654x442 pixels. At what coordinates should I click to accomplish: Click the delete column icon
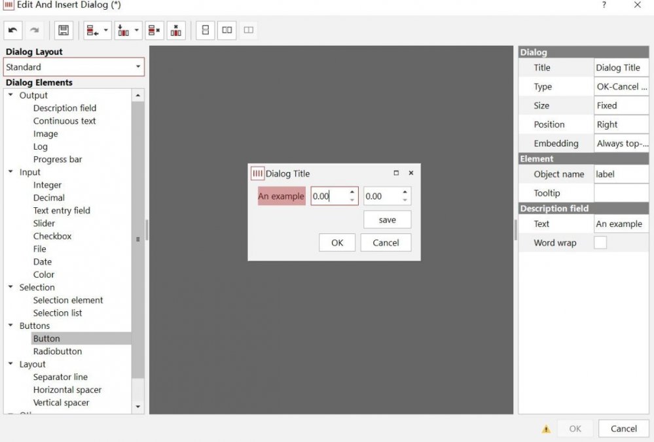(x=176, y=30)
